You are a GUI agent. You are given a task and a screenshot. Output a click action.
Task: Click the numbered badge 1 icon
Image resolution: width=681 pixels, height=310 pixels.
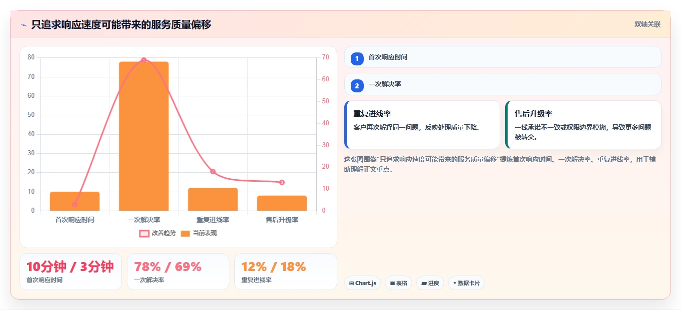pos(357,58)
